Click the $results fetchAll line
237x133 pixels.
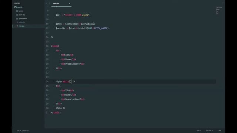pos(83,28)
